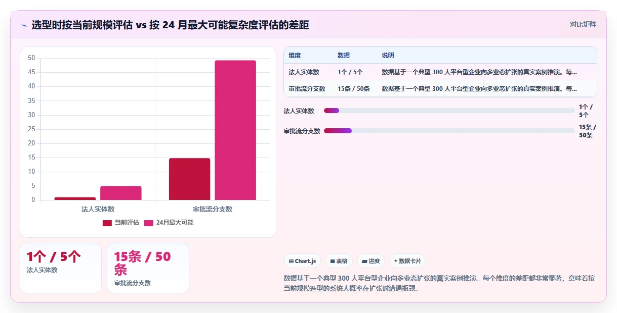Click the chart title heading text
Screen dimensions: 617x313
tap(170, 25)
